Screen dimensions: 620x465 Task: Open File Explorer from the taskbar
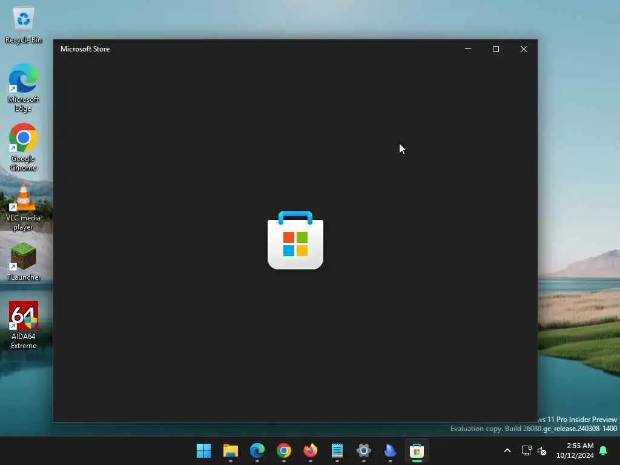pyautogui.click(x=231, y=450)
